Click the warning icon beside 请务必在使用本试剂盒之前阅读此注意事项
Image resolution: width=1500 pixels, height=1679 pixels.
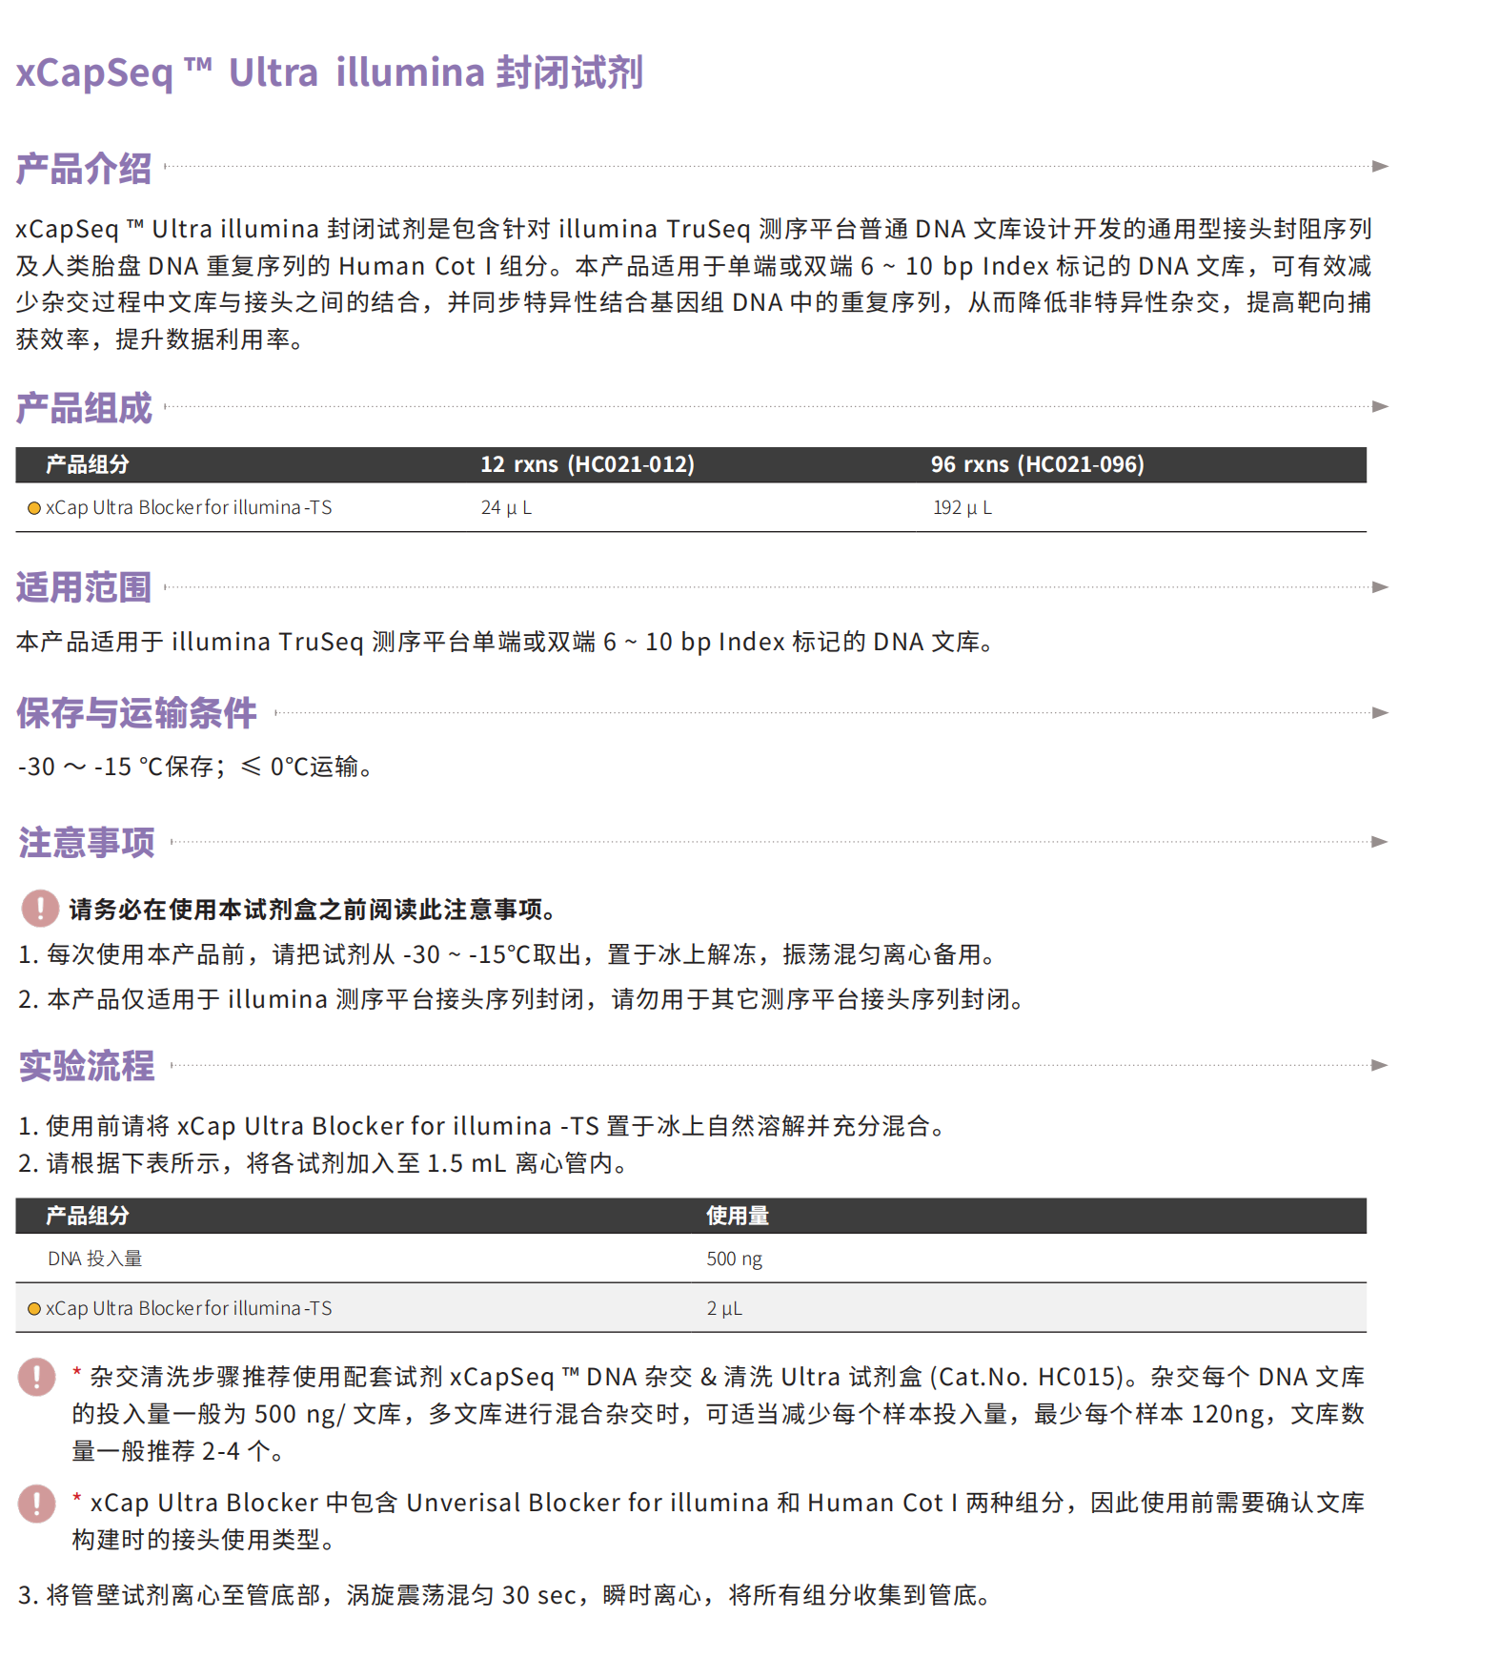[40, 909]
